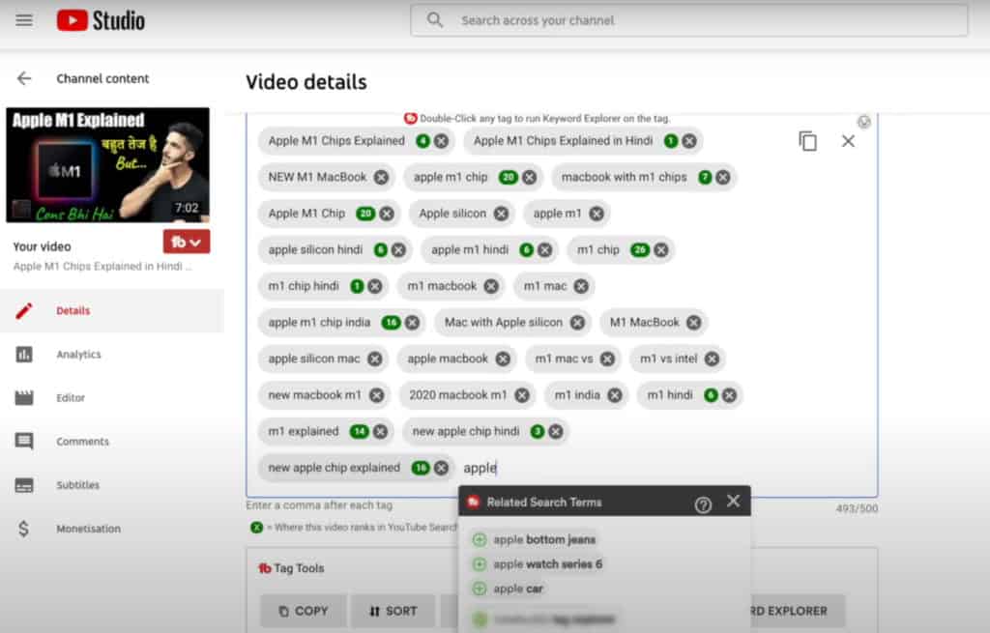Image resolution: width=990 pixels, height=633 pixels.
Task: Go back using Channel content arrow
Action: tap(24, 78)
